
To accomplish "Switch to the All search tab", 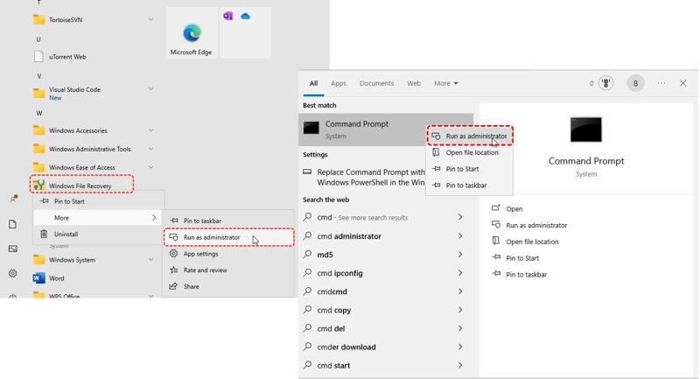I will [314, 83].
